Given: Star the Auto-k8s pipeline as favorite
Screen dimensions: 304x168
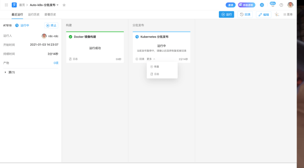Looking at the screenshot, I should 64,5.
